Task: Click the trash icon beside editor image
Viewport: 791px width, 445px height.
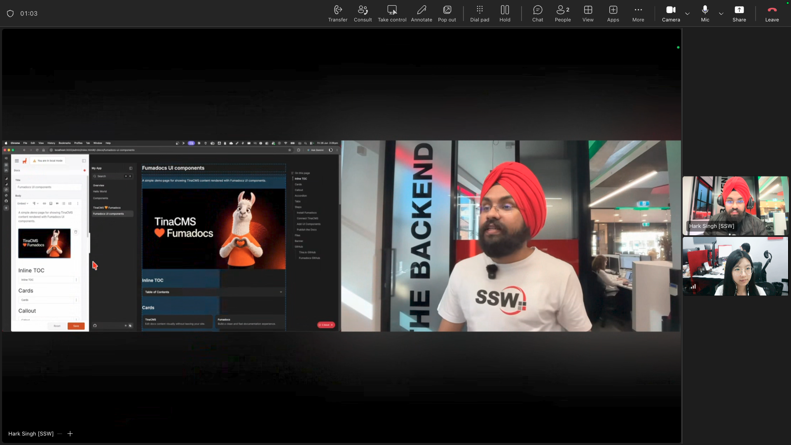Action: (x=76, y=232)
